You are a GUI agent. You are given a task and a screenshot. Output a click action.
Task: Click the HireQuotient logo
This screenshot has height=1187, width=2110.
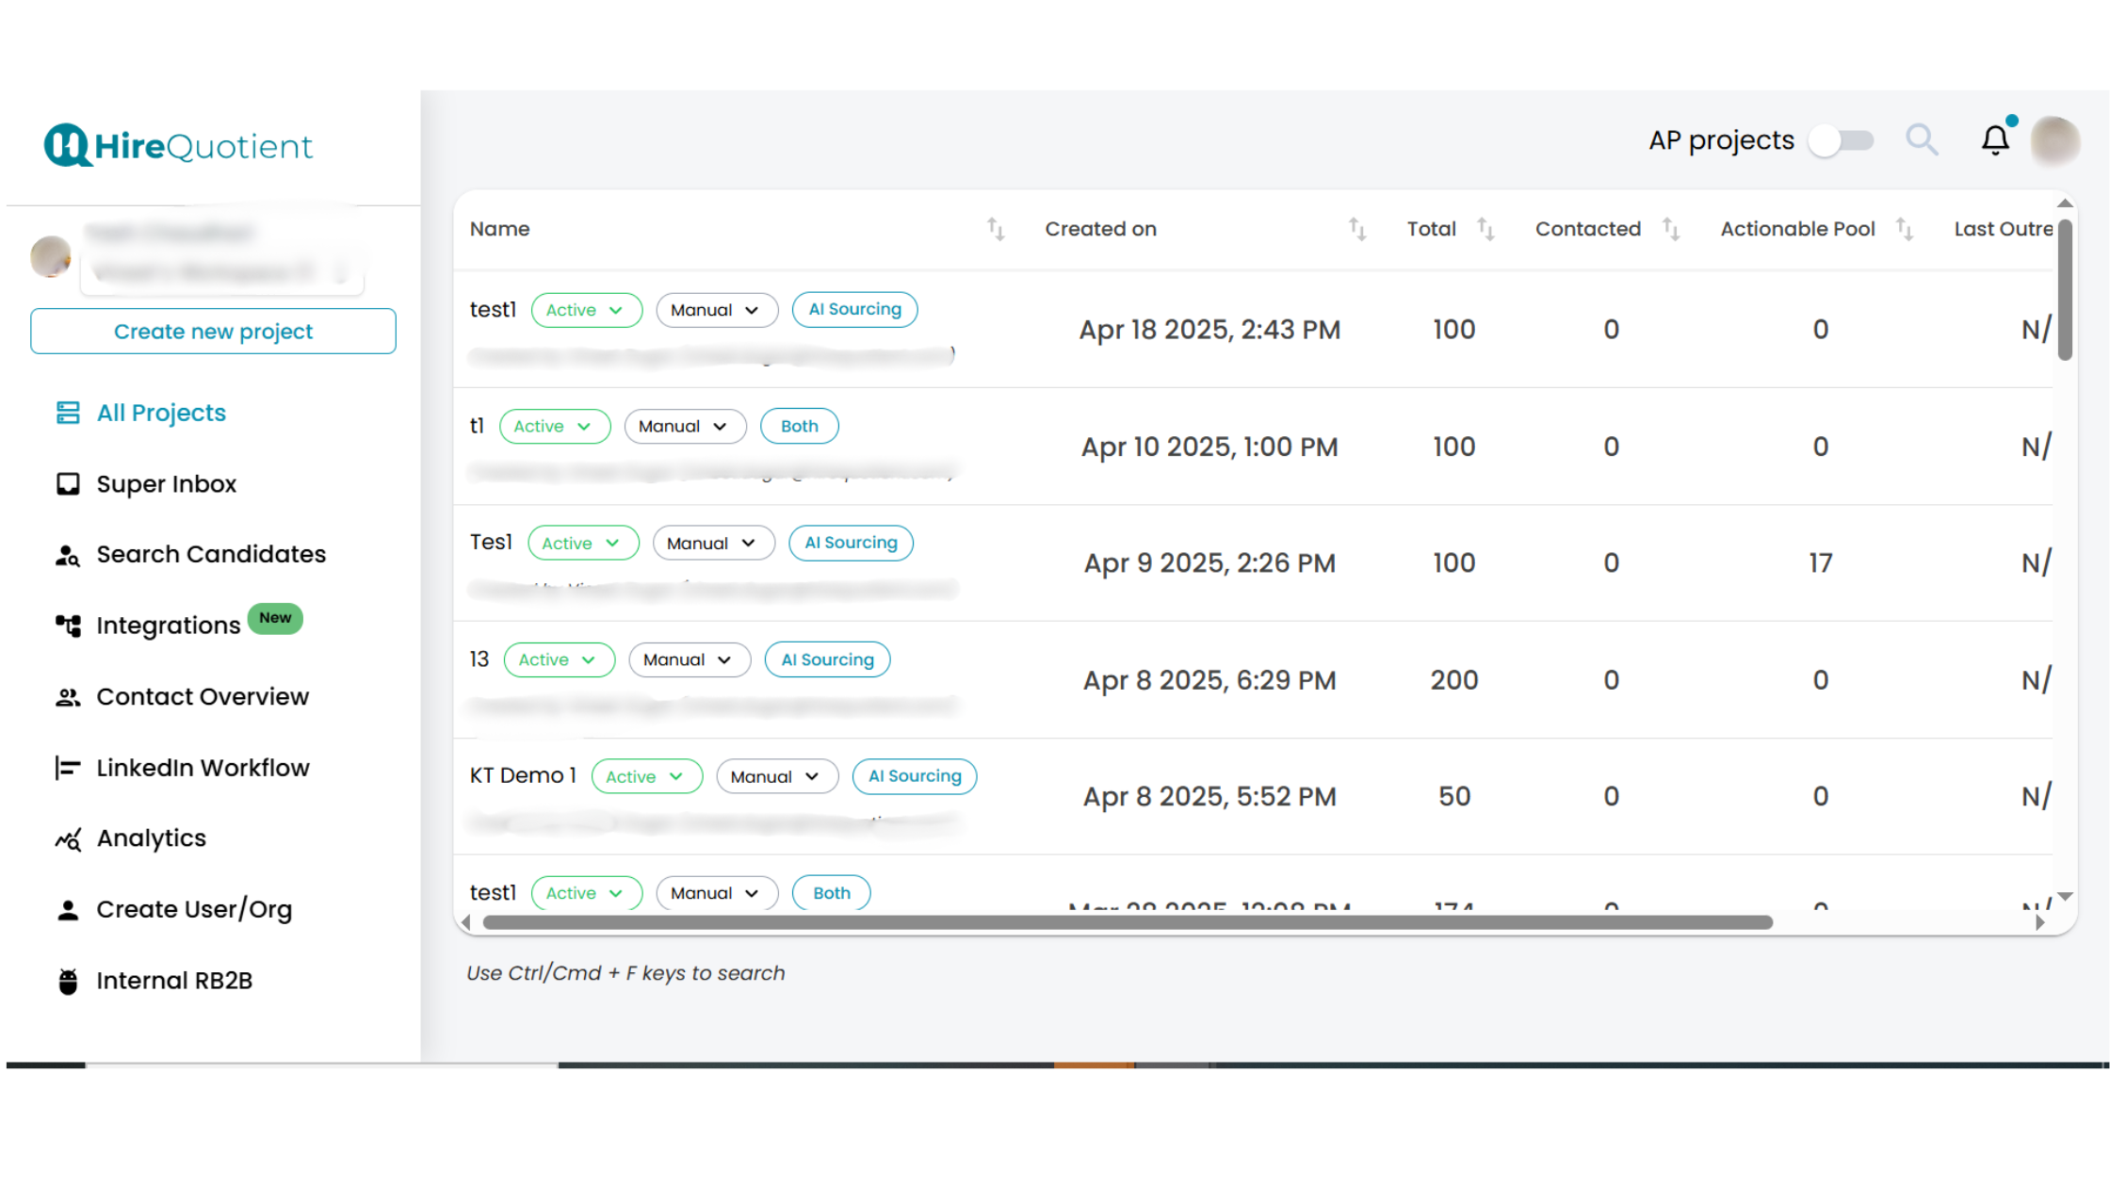[x=178, y=146]
